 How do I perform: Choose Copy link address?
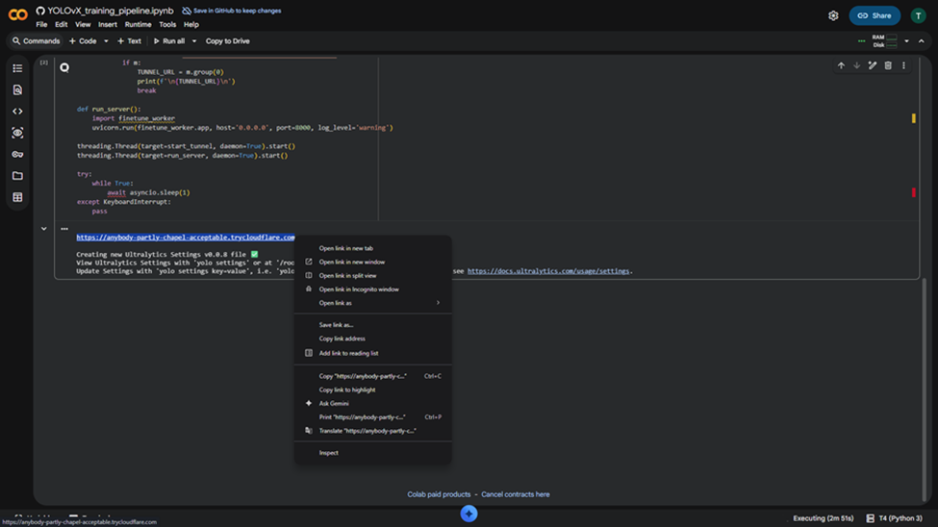point(372,339)
